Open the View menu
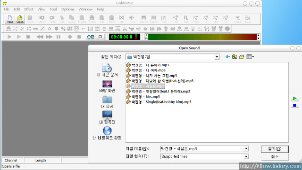The height and width of the screenshot is (170, 302). pos(41,9)
